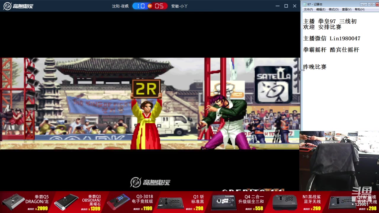
Task: Minimize the 97 Notepad window
Action: click(x=364, y=4)
